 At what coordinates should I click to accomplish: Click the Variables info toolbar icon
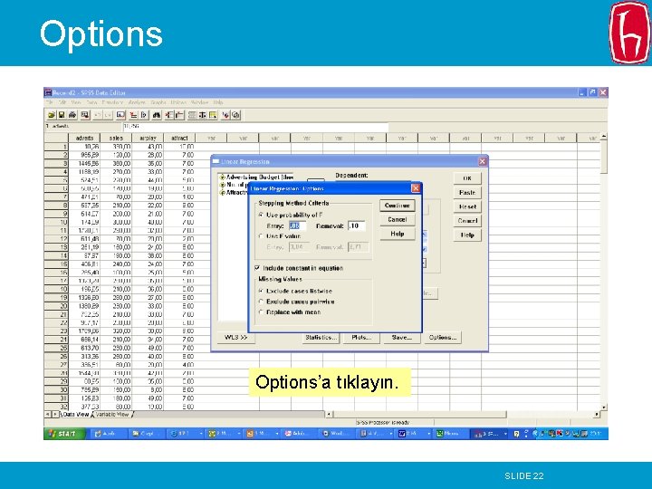coord(143,115)
